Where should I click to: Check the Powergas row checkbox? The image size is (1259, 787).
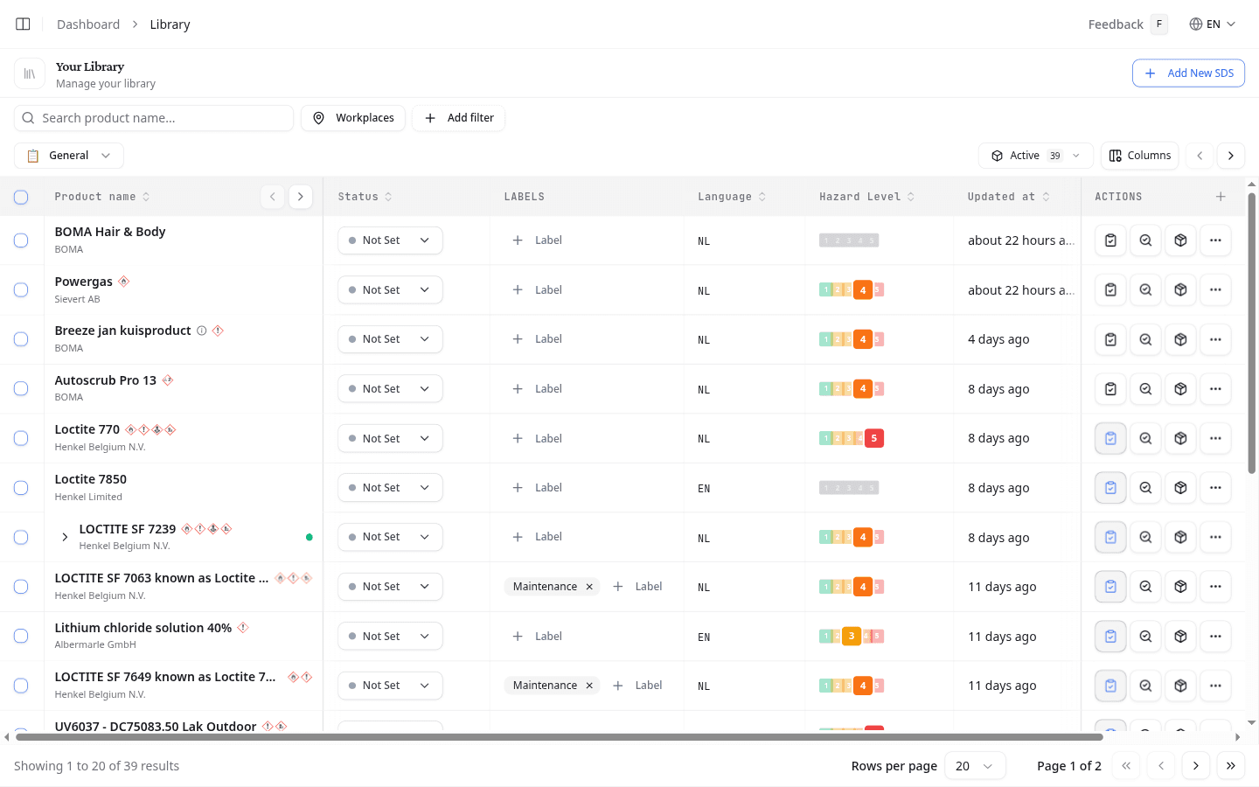[21, 289]
